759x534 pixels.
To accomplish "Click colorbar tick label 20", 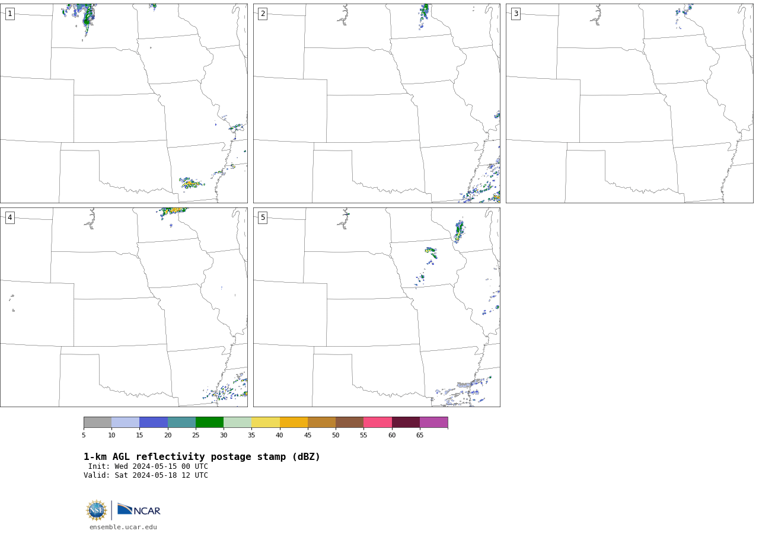I will (x=168, y=436).
